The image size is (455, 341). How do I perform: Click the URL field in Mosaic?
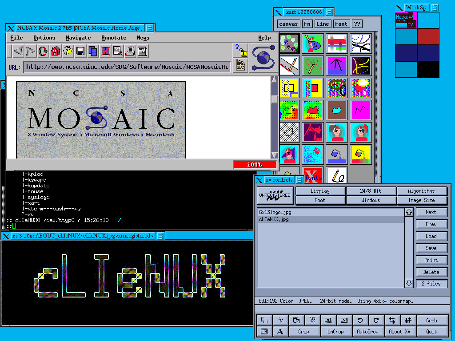pyautogui.click(x=127, y=67)
